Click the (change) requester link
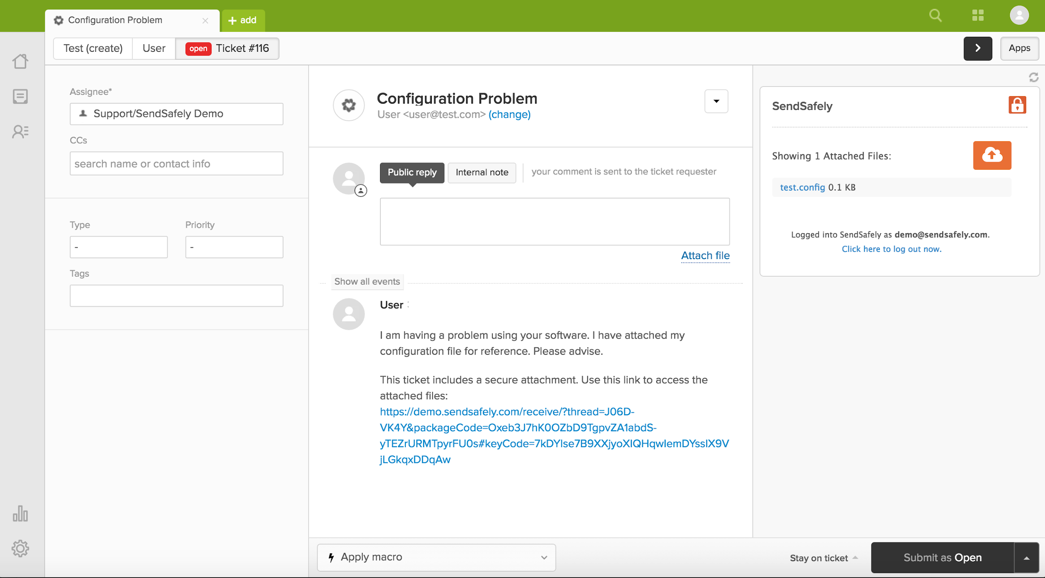The image size is (1045, 578). coord(510,115)
